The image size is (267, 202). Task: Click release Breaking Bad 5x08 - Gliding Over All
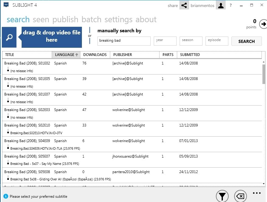61,179
